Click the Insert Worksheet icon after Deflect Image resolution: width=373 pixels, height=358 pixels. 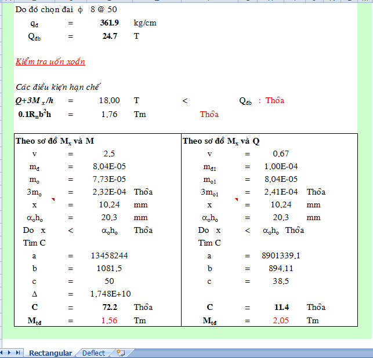tap(121, 353)
